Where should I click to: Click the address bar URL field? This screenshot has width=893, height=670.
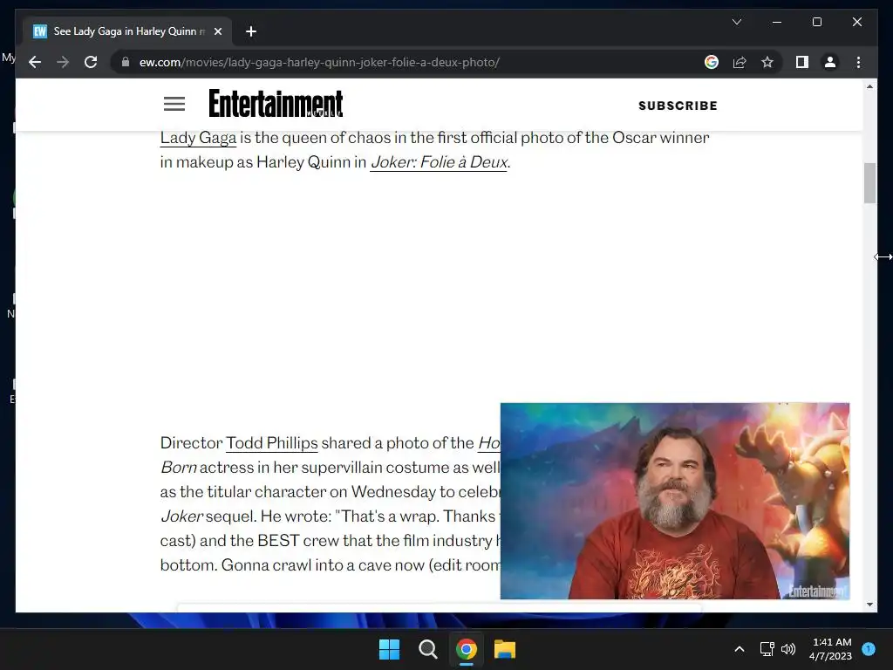pyautogui.click(x=410, y=62)
